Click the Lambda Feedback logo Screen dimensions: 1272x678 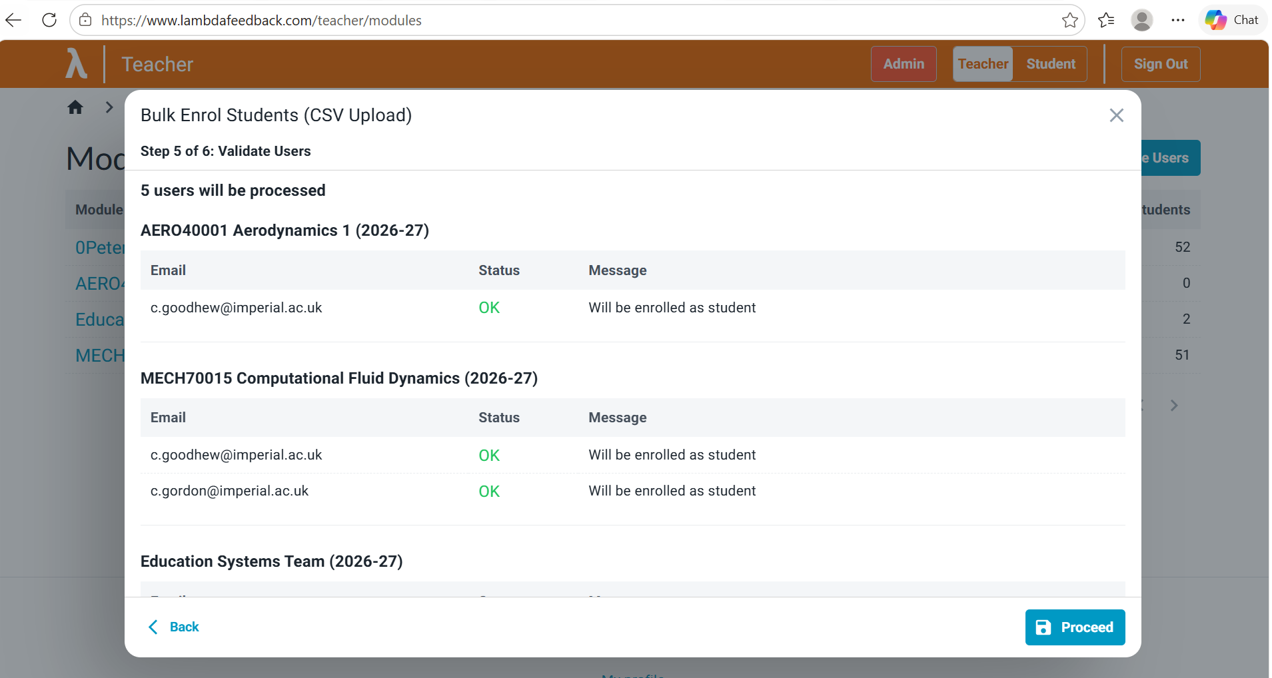coord(77,64)
